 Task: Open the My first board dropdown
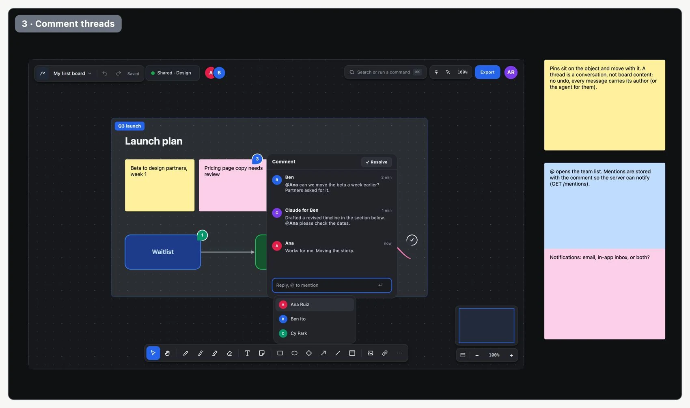(72, 73)
